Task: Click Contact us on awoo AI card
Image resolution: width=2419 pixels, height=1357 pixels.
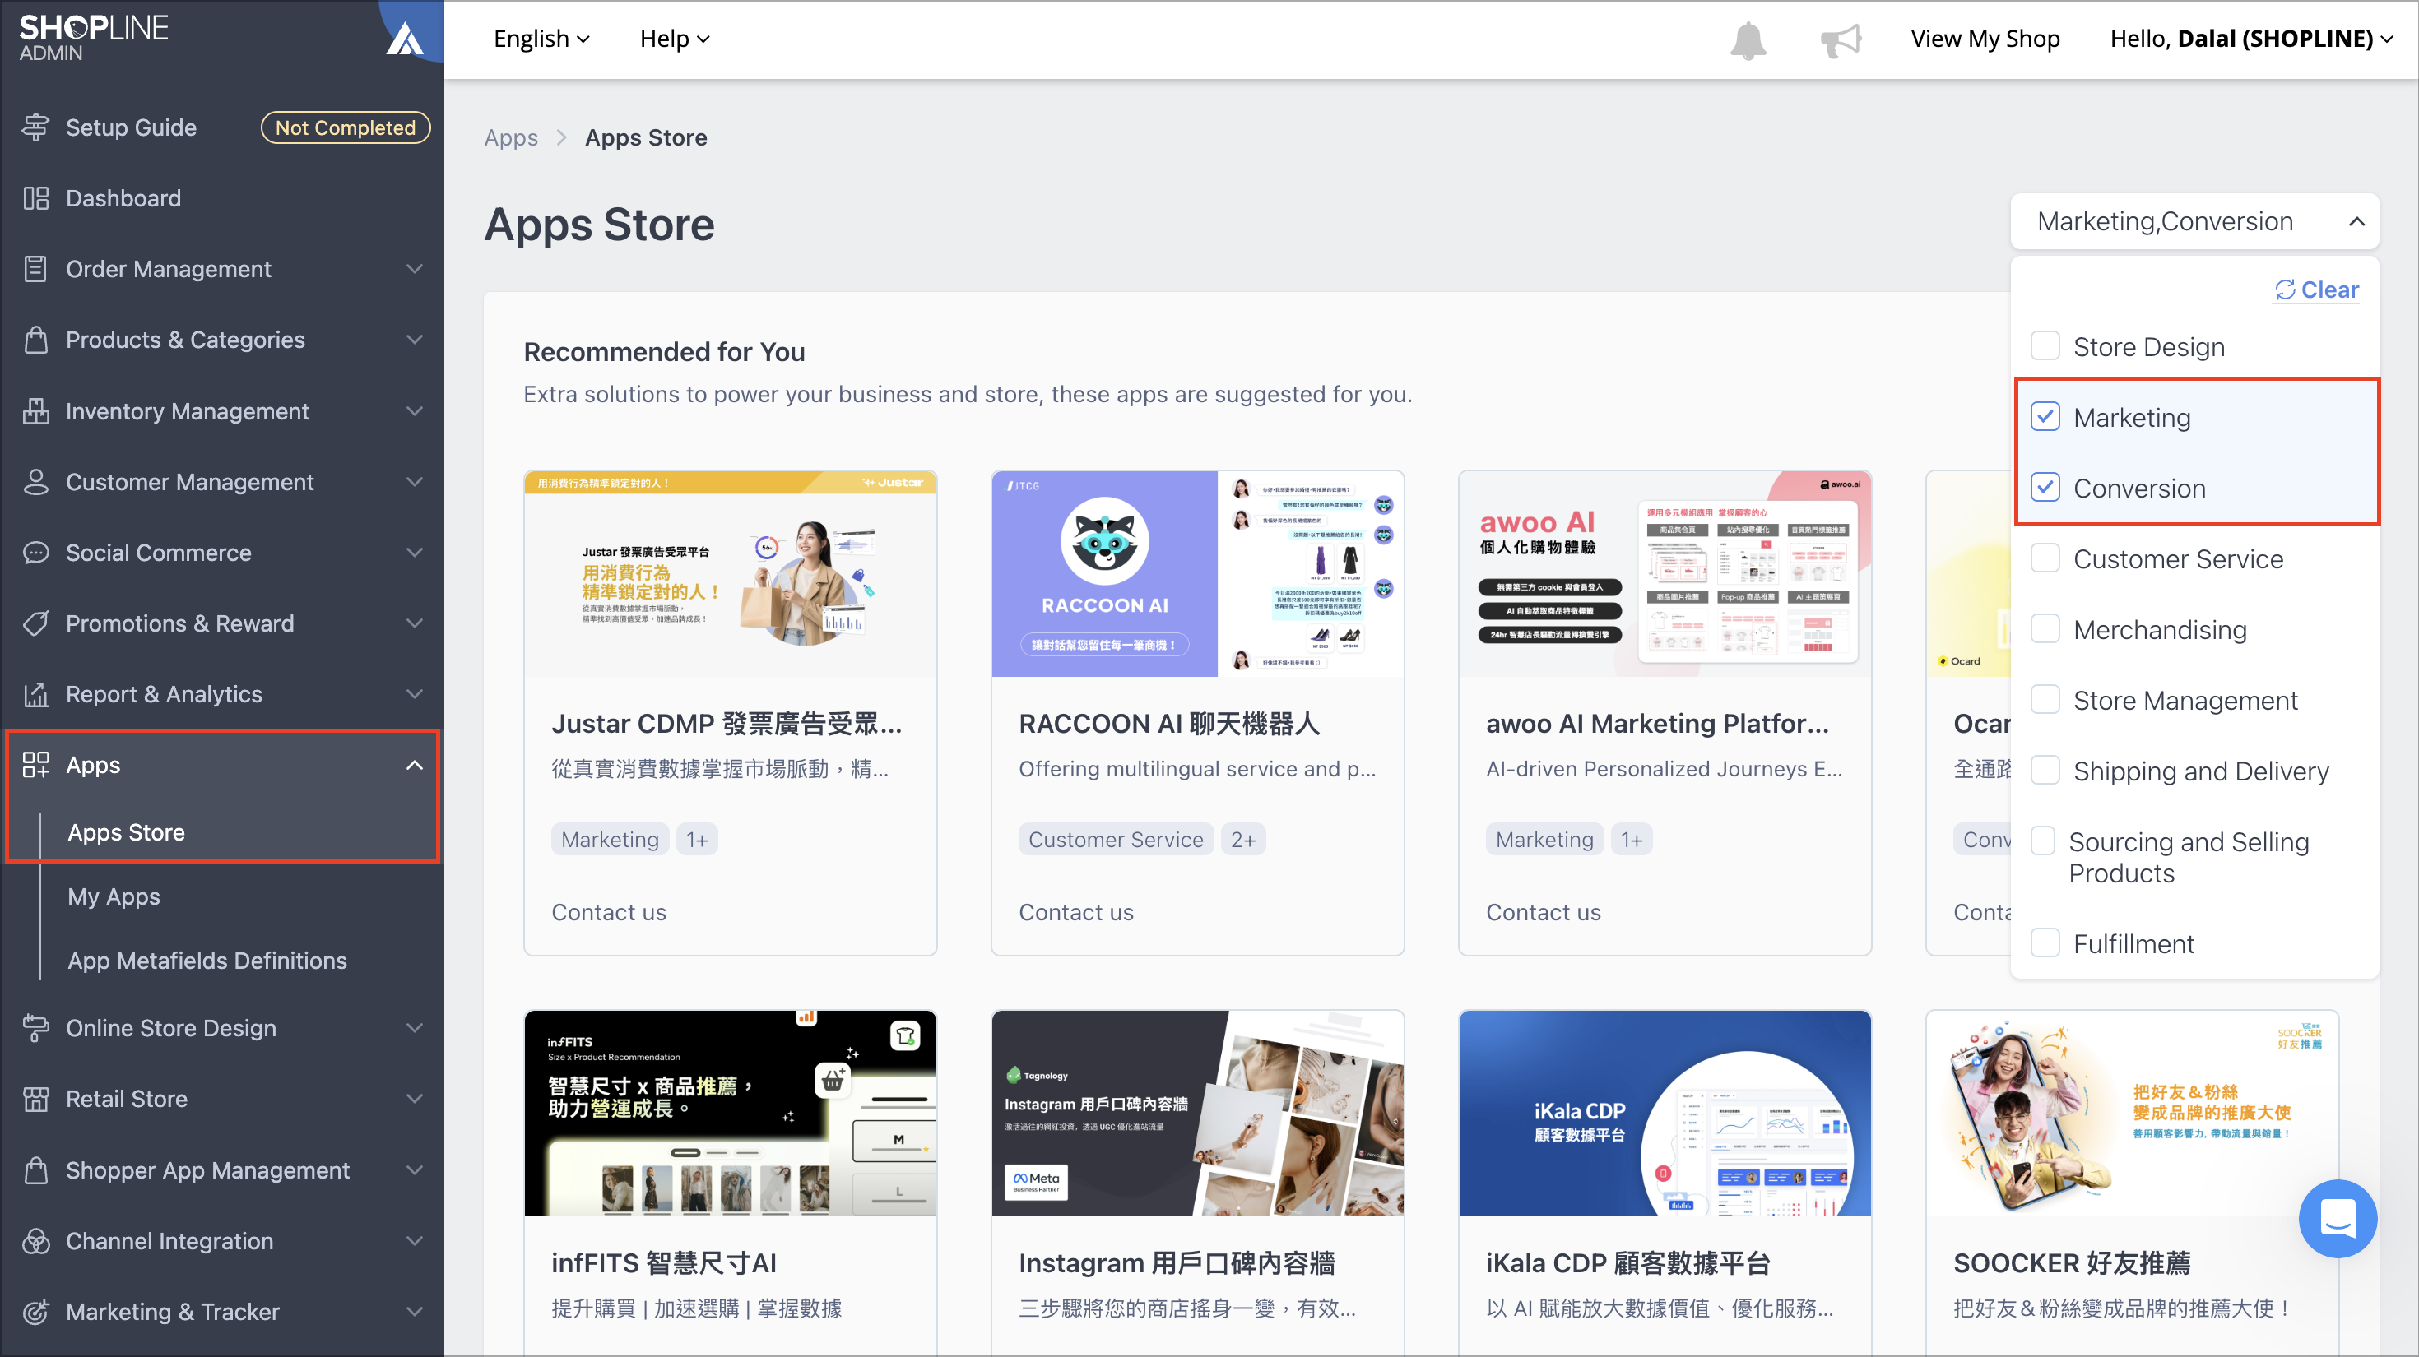Action: pos(1543,912)
